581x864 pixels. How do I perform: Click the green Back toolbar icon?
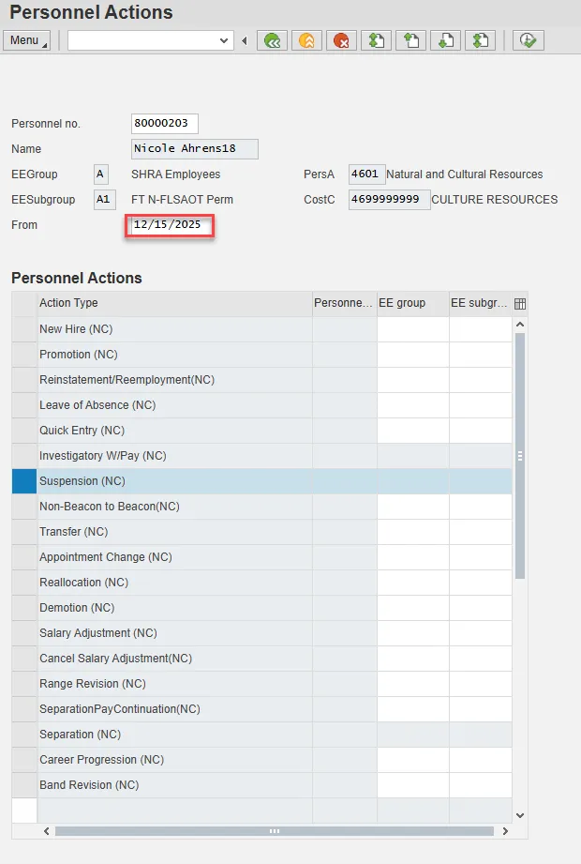click(x=273, y=40)
